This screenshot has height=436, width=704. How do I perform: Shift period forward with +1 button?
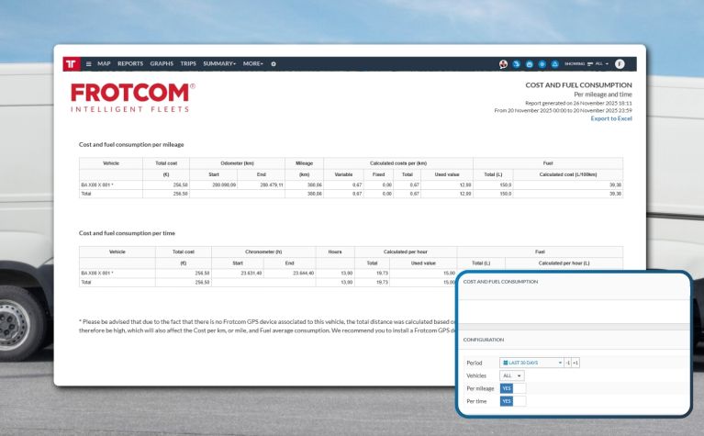coord(575,363)
